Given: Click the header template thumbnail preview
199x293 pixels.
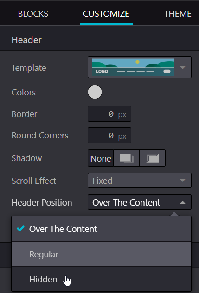Looking at the screenshot, I should pos(133,67).
